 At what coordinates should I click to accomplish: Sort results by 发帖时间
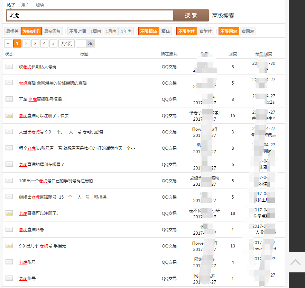pyautogui.click(x=31, y=31)
